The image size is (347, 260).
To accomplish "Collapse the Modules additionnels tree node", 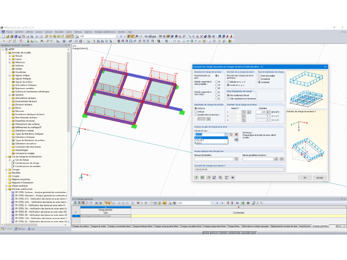I will pyautogui.click(x=7, y=189).
